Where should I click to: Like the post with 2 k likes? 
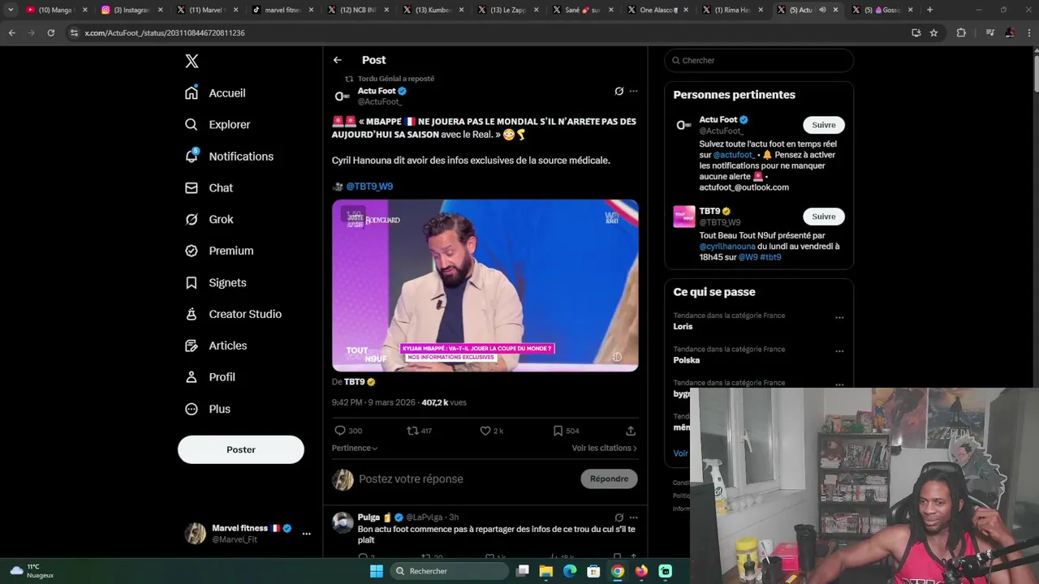[491, 431]
